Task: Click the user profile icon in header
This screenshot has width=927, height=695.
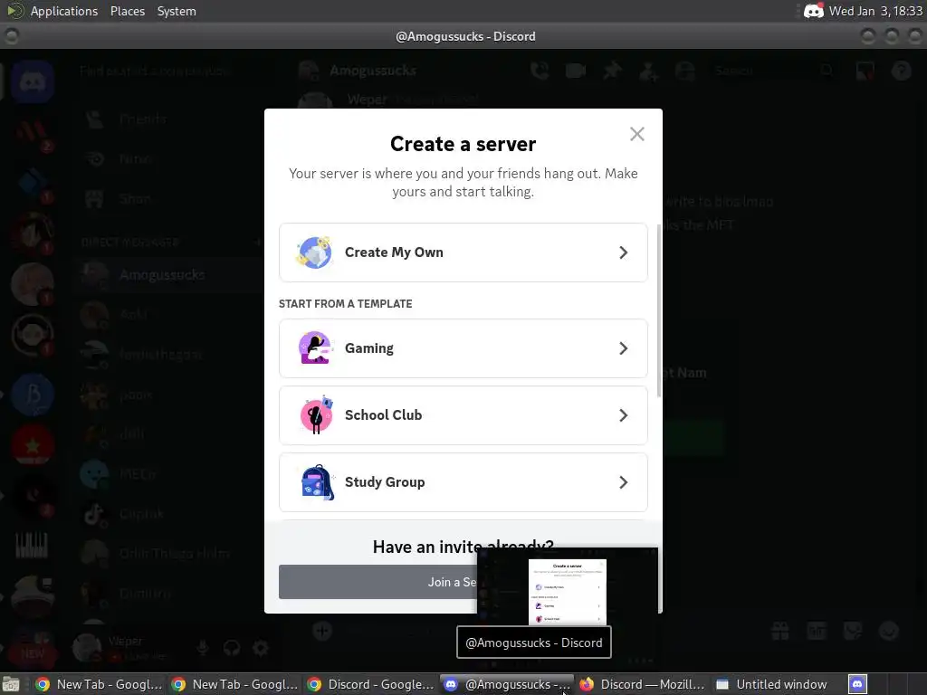Action: tap(685, 71)
